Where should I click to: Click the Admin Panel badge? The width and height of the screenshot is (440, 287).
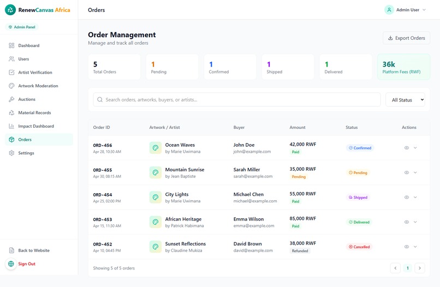pyautogui.click(x=22, y=27)
